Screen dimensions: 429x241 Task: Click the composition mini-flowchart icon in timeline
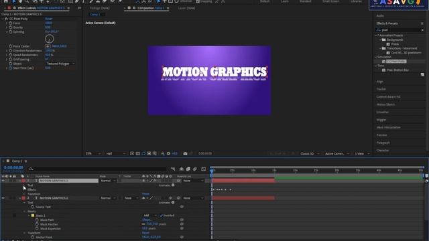173,169
